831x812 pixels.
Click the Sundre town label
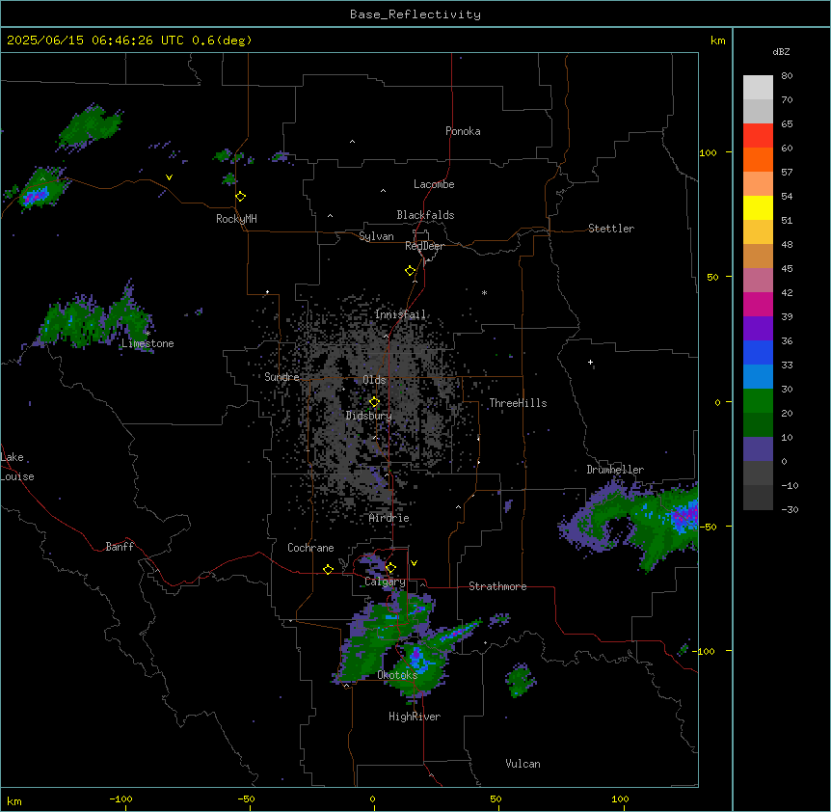click(281, 377)
